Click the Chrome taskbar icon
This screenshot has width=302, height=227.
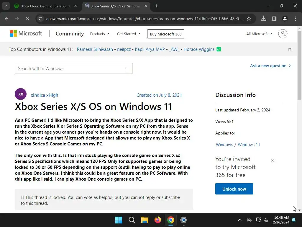point(171,220)
